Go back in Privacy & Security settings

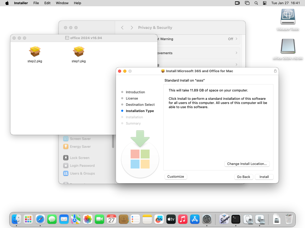pos(122,28)
